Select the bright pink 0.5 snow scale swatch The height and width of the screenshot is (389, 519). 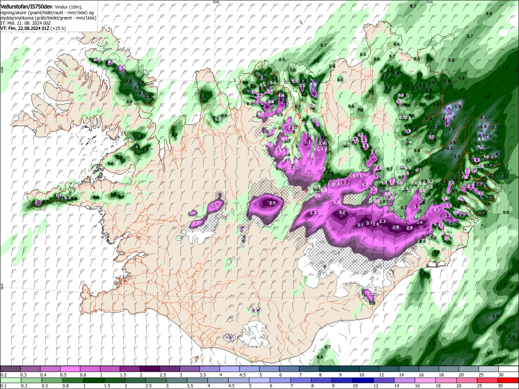(70, 369)
